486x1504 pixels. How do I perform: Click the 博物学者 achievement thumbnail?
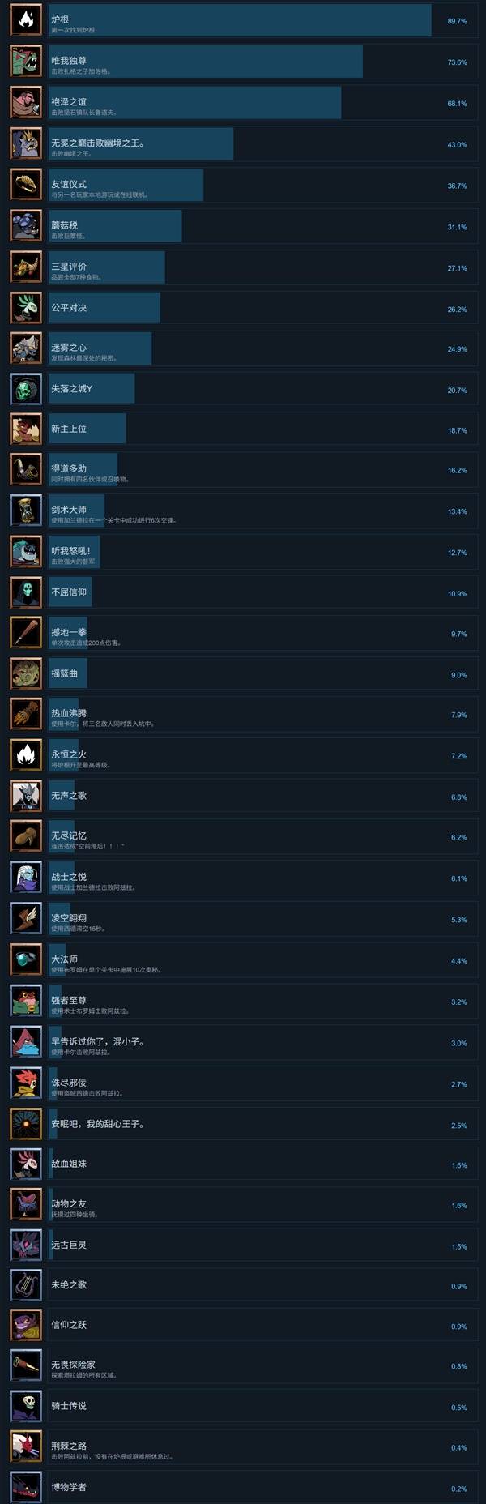(x=25, y=1488)
